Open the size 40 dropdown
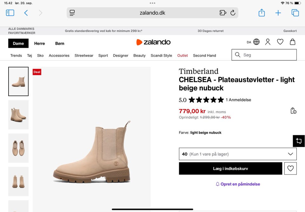 pyautogui.click(x=237, y=154)
